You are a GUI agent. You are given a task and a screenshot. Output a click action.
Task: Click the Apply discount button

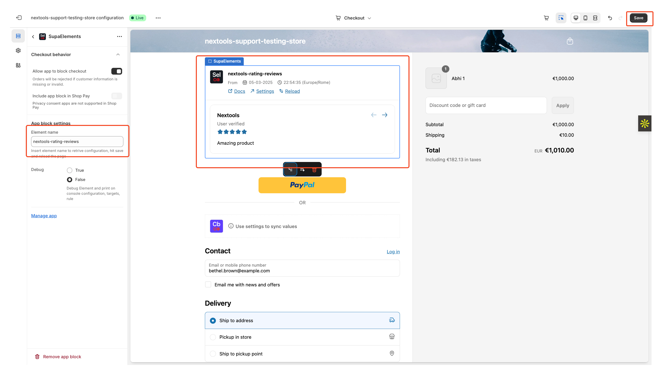coord(562,105)
